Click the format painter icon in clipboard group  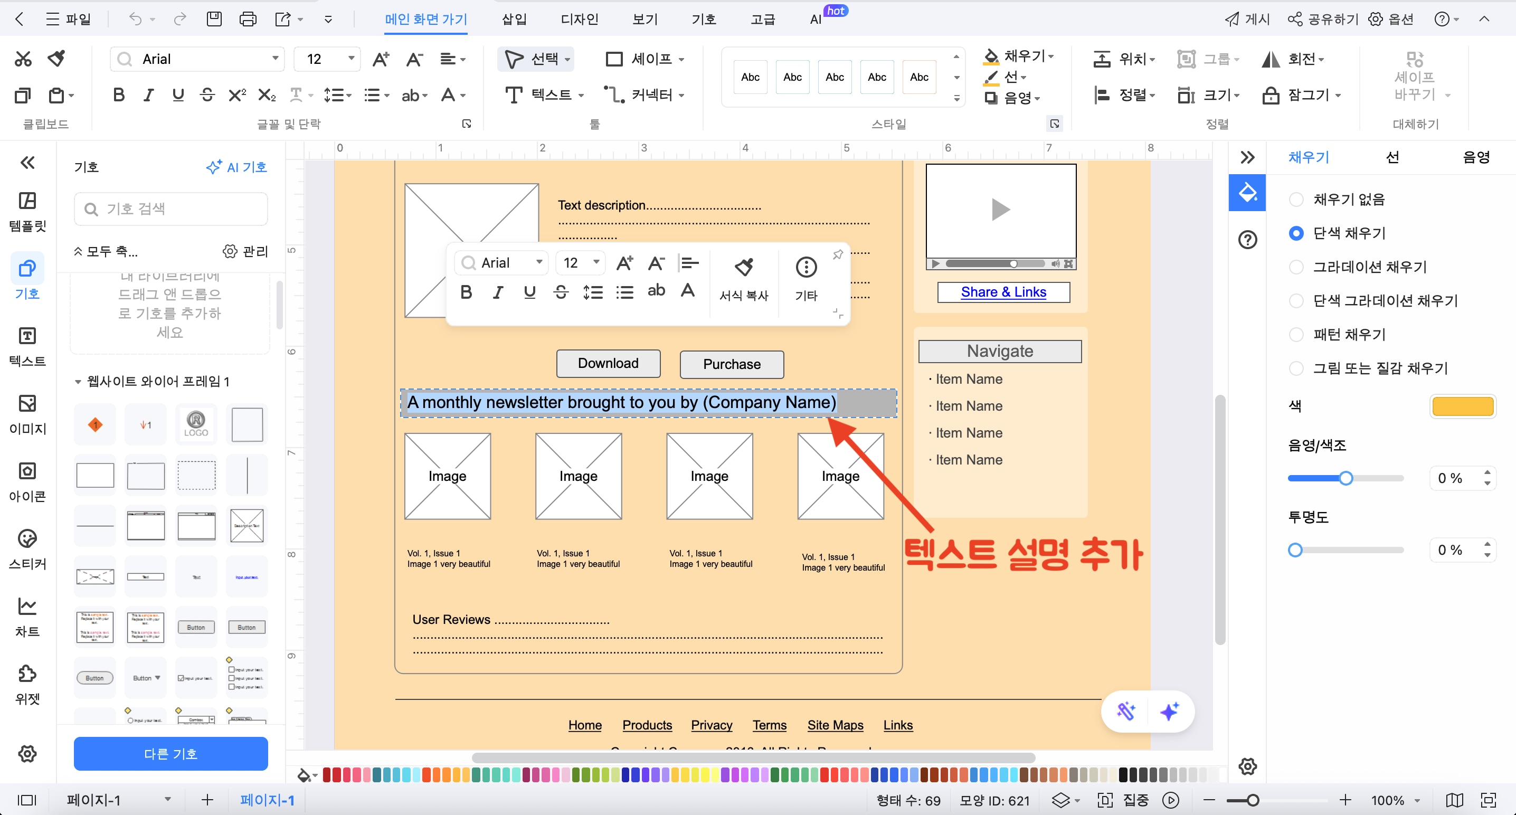pyautogui.click(x=57, y=58)
